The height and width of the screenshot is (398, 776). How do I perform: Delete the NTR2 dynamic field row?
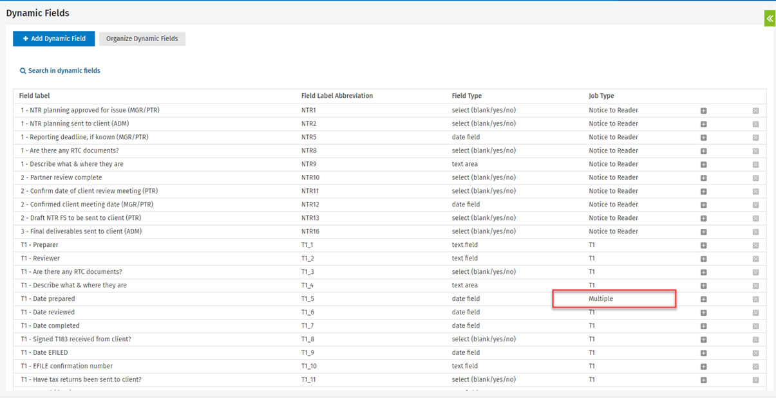click(x=755, y=124)
